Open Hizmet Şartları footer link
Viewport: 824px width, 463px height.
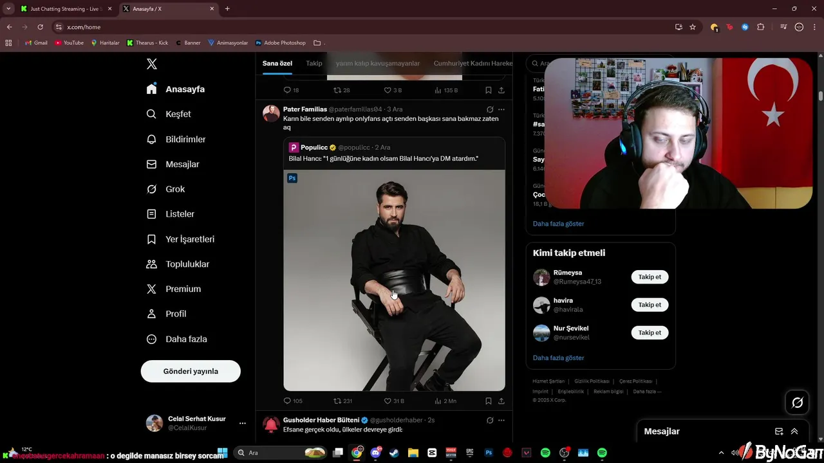(x=548, y=381)
